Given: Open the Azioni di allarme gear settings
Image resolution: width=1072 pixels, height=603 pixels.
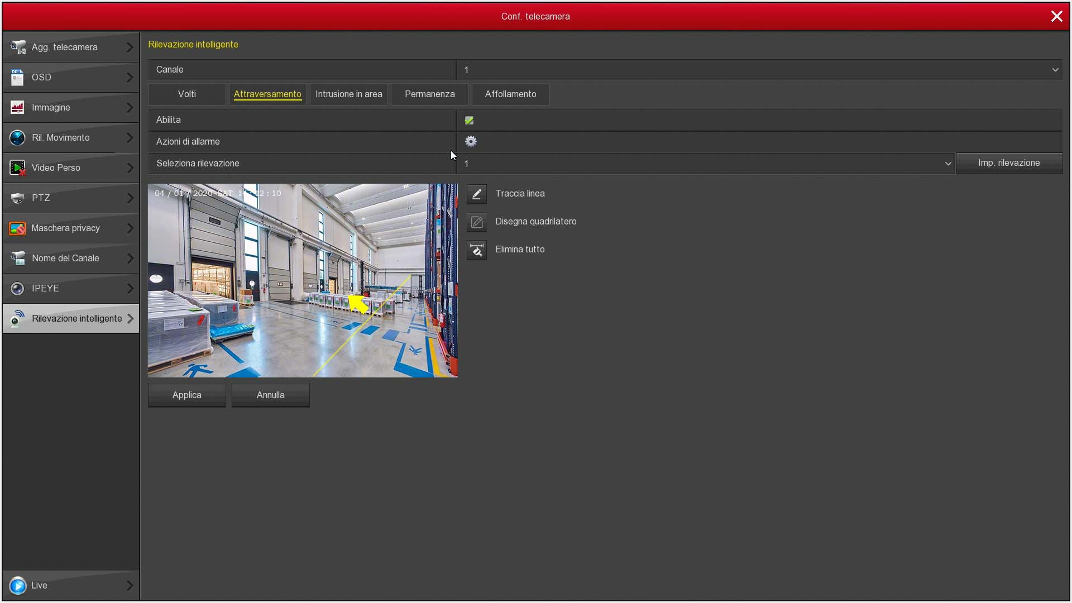Looking at the screenshot, I should click(x=471, y=142).
